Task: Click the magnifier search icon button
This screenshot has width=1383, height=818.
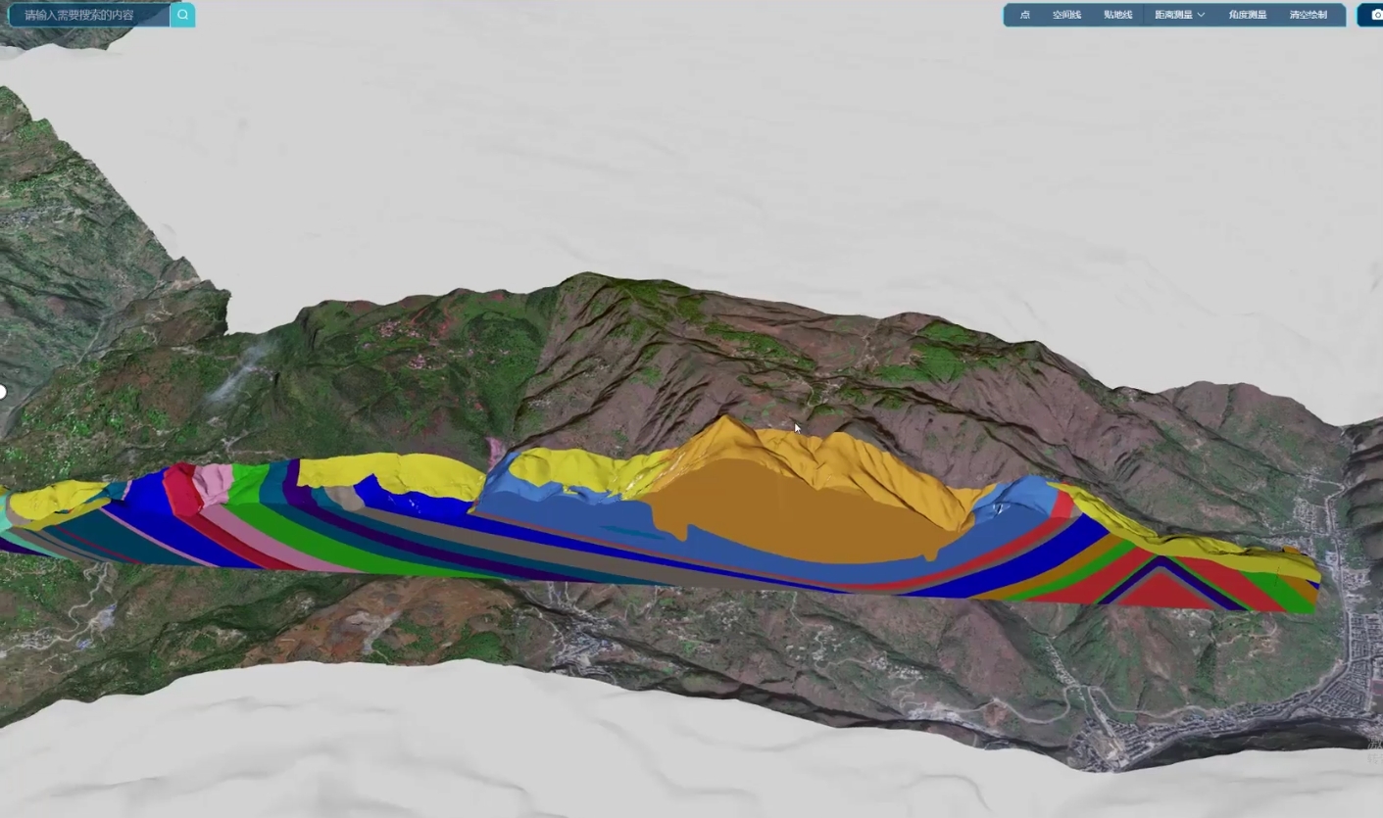Action: tap(182, 15)
